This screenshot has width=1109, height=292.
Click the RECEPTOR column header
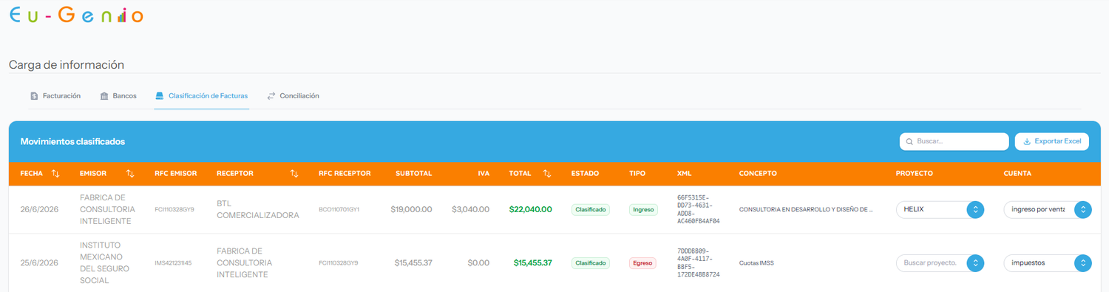[x=235, y=174]
